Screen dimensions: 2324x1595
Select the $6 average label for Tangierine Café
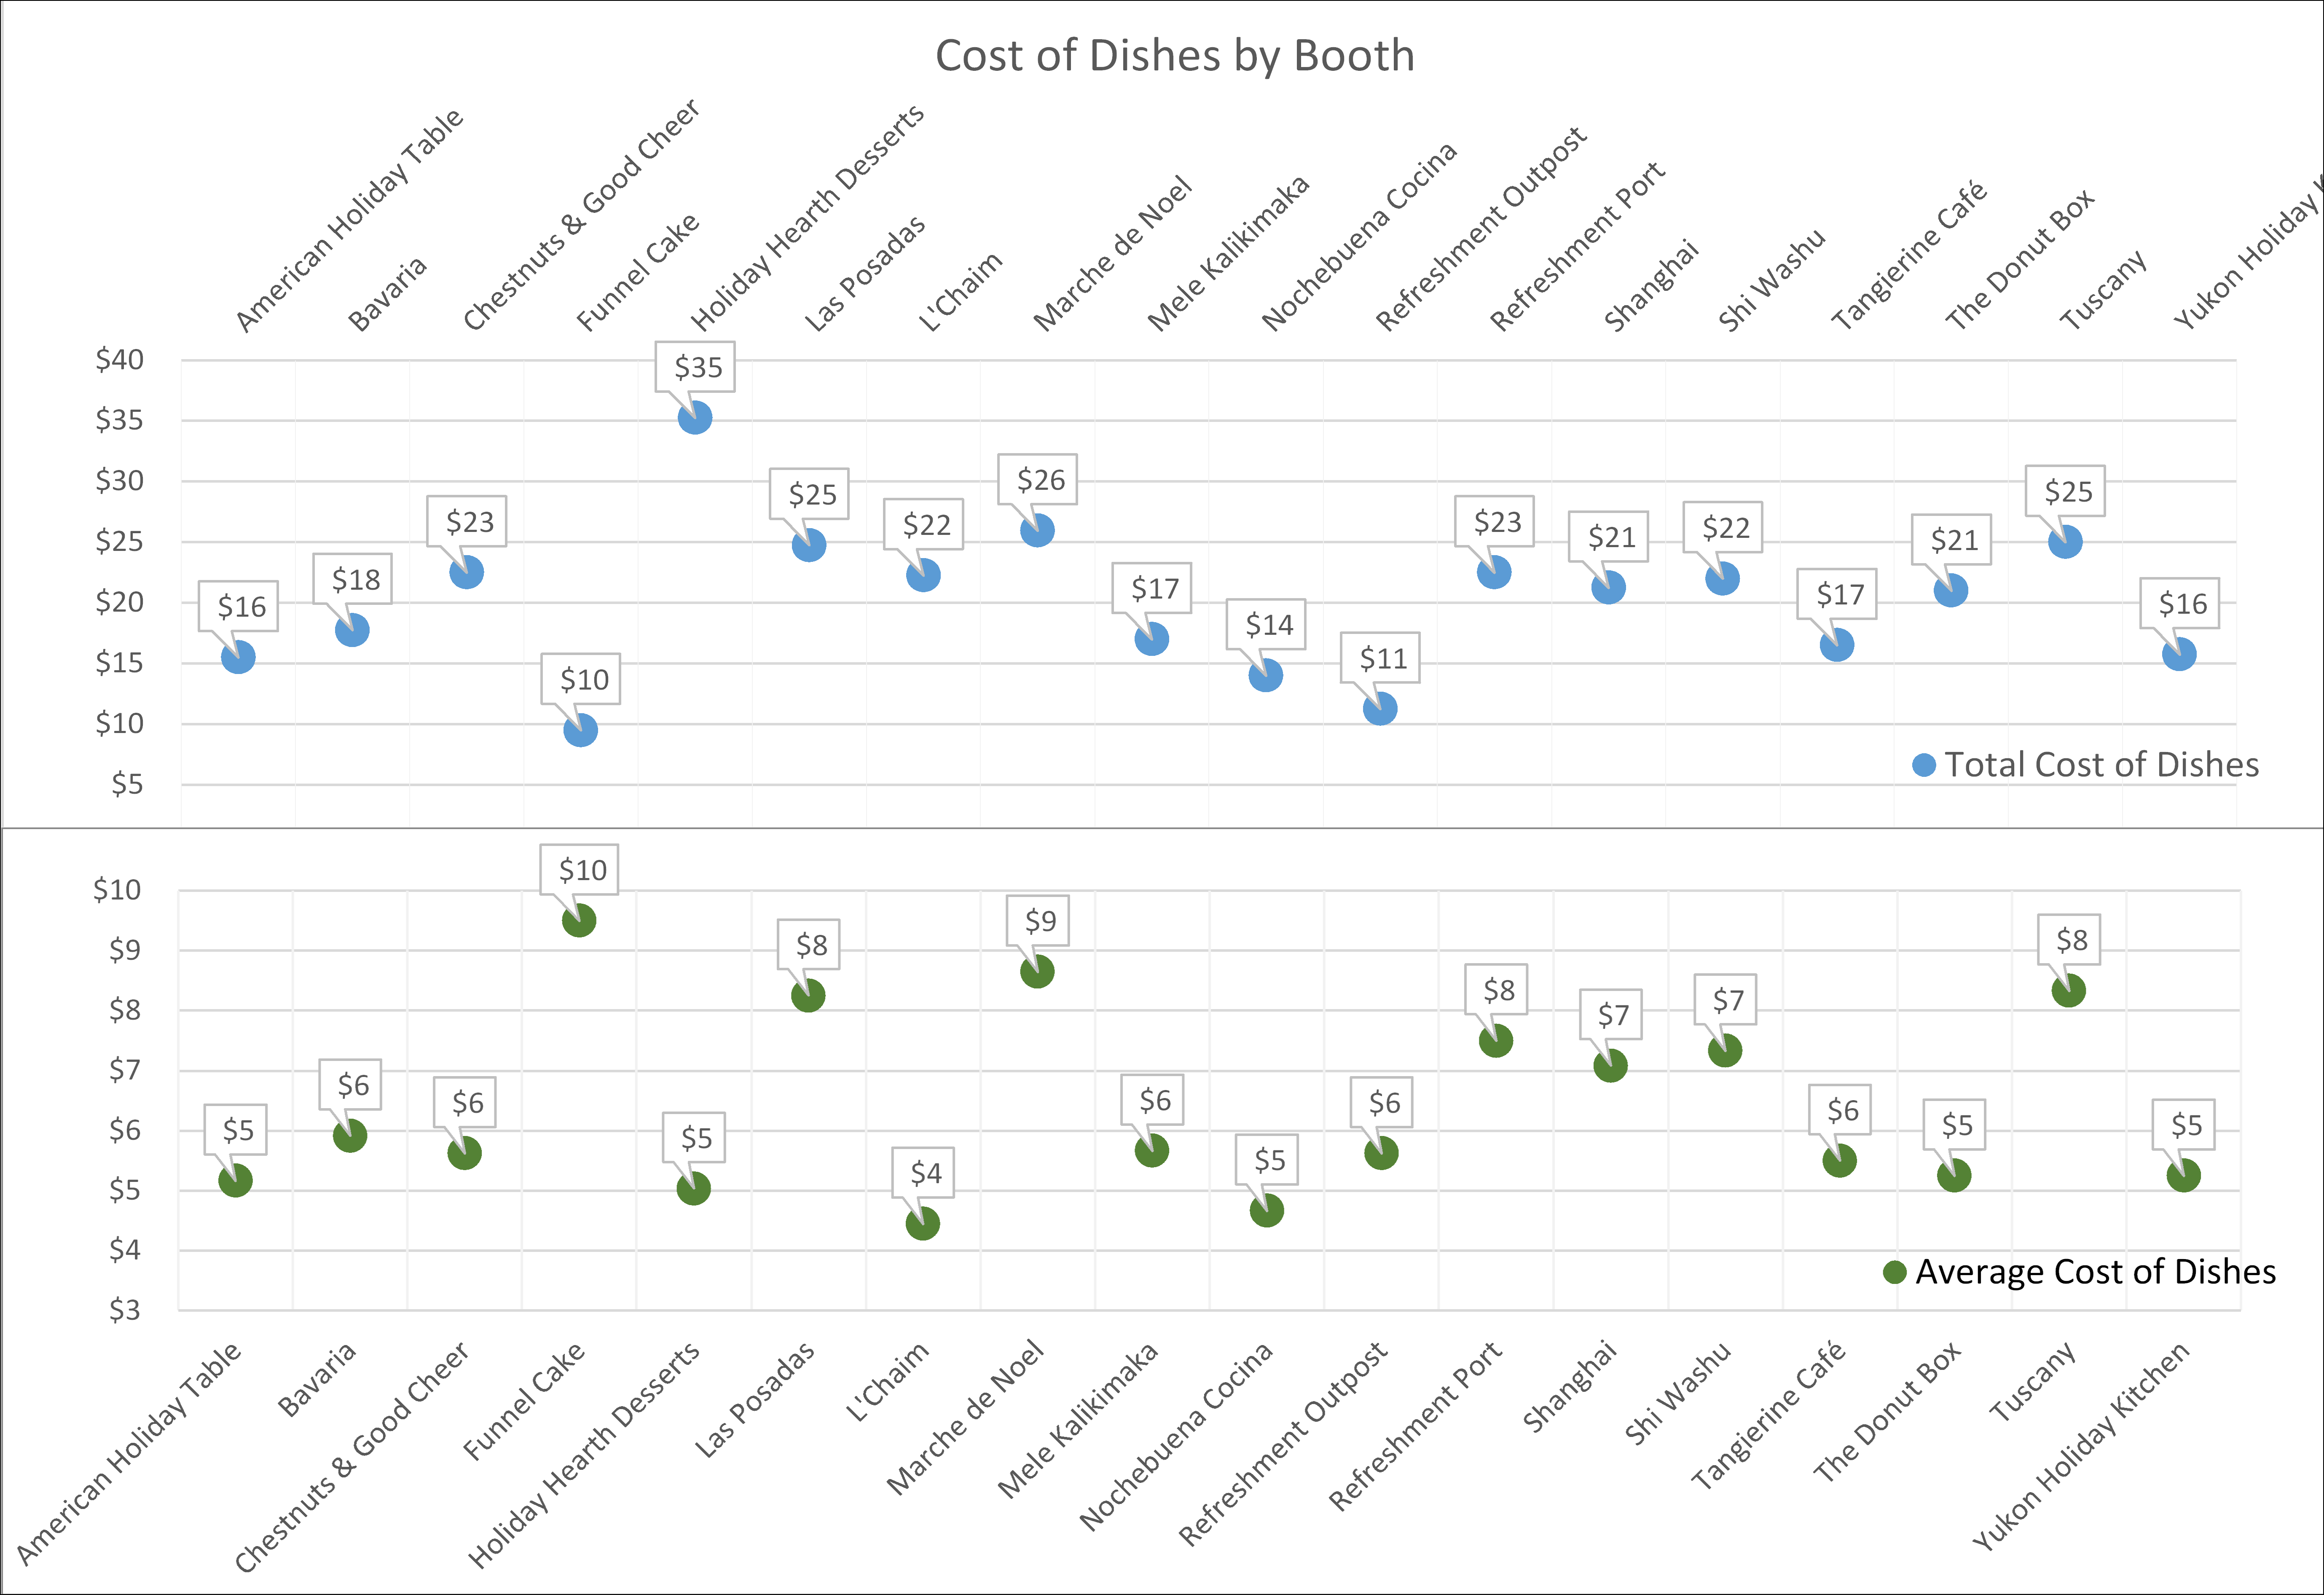click(x=1841, y=1109)
